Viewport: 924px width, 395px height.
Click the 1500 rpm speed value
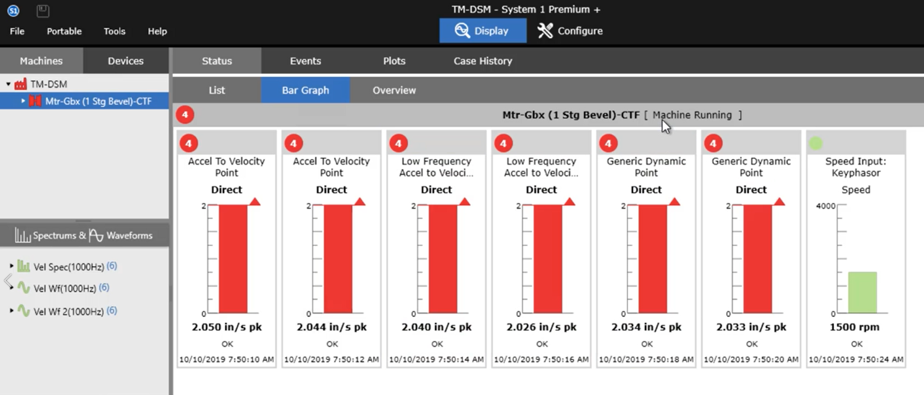[x=854, y=327]
